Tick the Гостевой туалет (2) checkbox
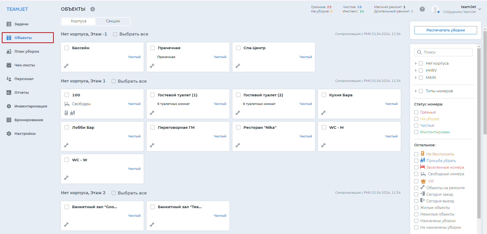Image resolution: width=487 pixels, height=234 pixels. [238, 95]
